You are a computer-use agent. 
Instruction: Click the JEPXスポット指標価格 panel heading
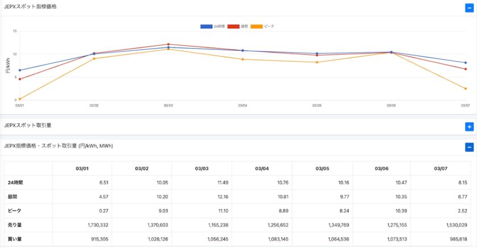tap(30, 6)
